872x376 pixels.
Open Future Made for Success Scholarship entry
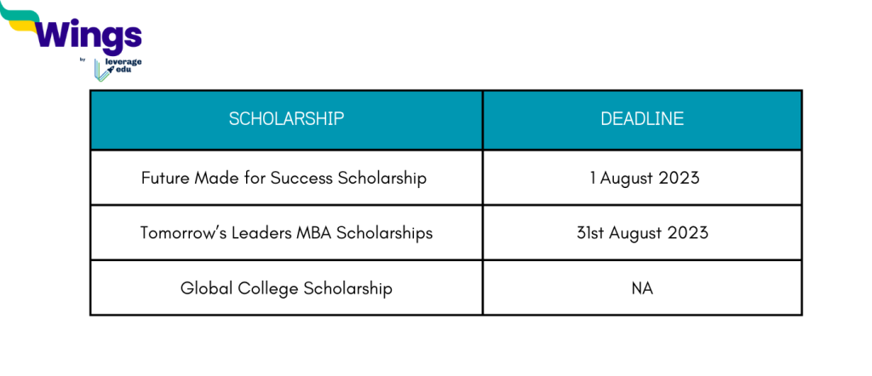click(x=284, y=179)
